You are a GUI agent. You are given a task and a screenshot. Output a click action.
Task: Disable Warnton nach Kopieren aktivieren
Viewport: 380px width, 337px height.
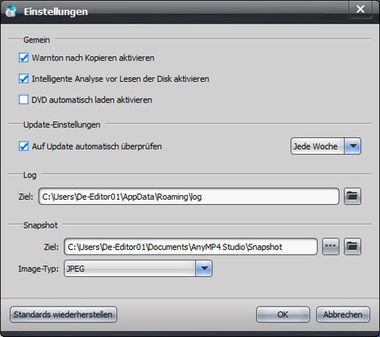coord(24,58)
